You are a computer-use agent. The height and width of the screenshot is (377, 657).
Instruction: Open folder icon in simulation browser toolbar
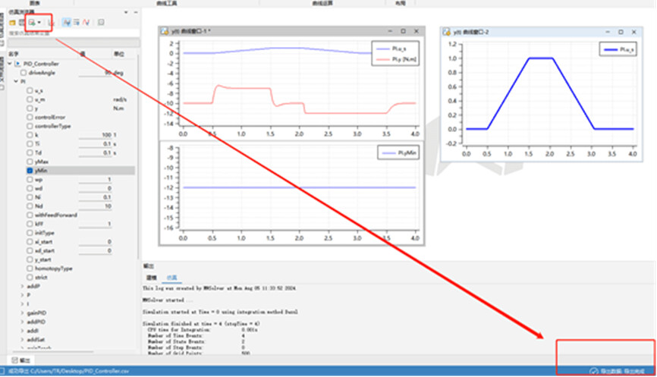pos(12,23)
